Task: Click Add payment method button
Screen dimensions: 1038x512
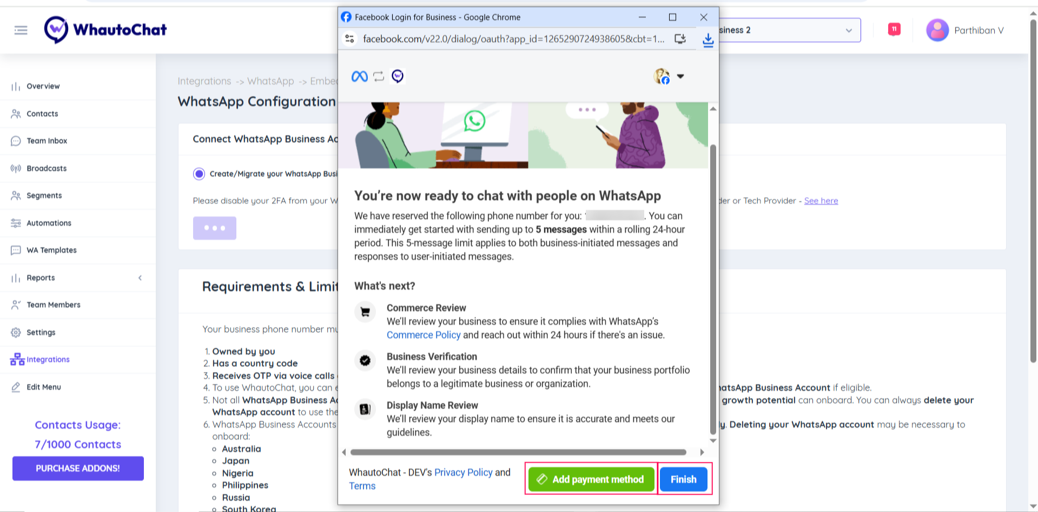Action: [591, 480]
